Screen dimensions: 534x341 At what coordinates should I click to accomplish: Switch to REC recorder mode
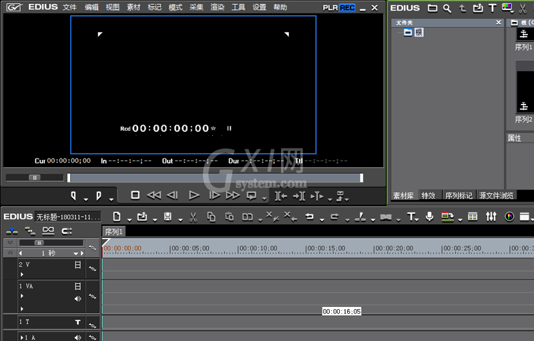(347, 7)
